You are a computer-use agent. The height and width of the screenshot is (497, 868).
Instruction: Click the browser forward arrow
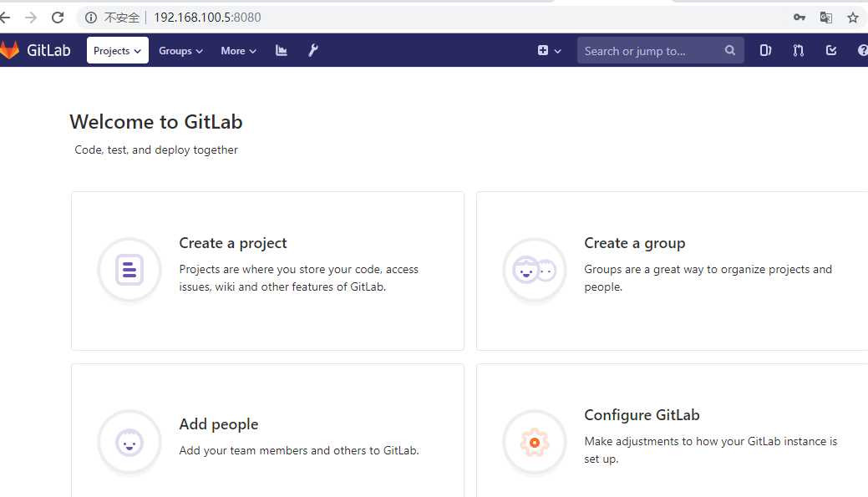click(x=31, y=18)
